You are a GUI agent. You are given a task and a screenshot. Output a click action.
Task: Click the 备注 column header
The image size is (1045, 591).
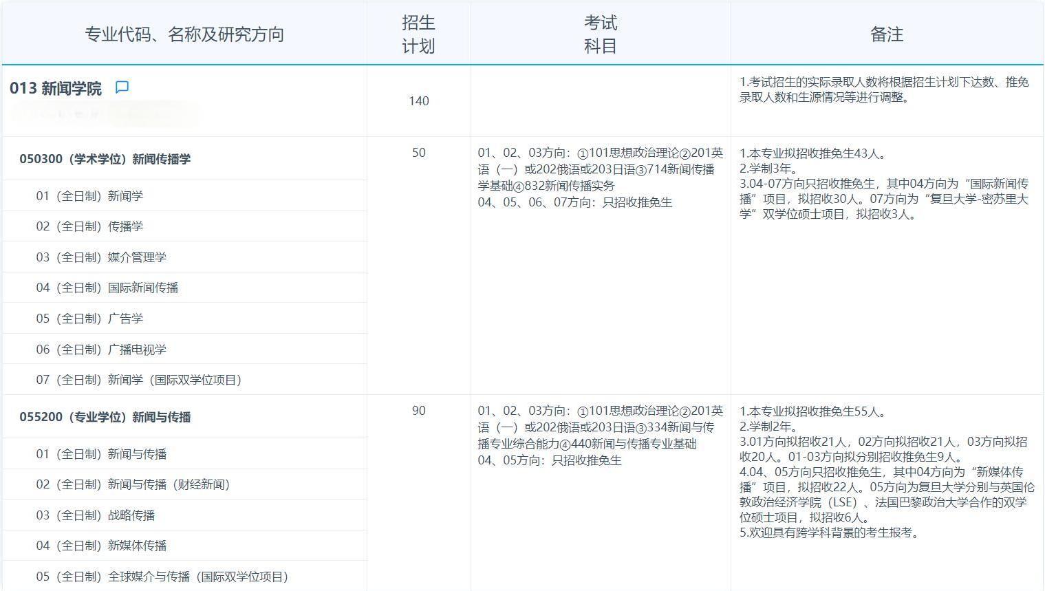887,32
